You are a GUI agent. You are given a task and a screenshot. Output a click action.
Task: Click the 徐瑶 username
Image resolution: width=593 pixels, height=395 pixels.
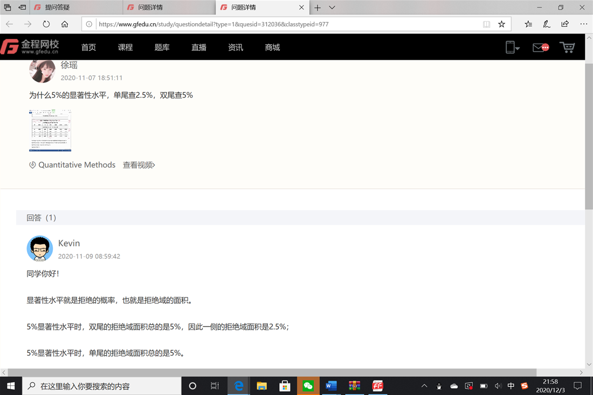click(69, 65)
